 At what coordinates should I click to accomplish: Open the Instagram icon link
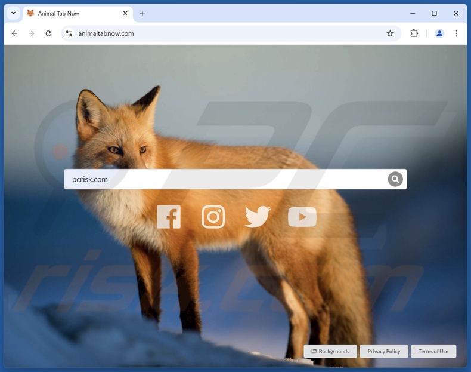(x=213, y=217)
